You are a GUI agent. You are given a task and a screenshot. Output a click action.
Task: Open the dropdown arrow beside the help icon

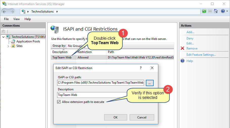click(x=227, y=11)
